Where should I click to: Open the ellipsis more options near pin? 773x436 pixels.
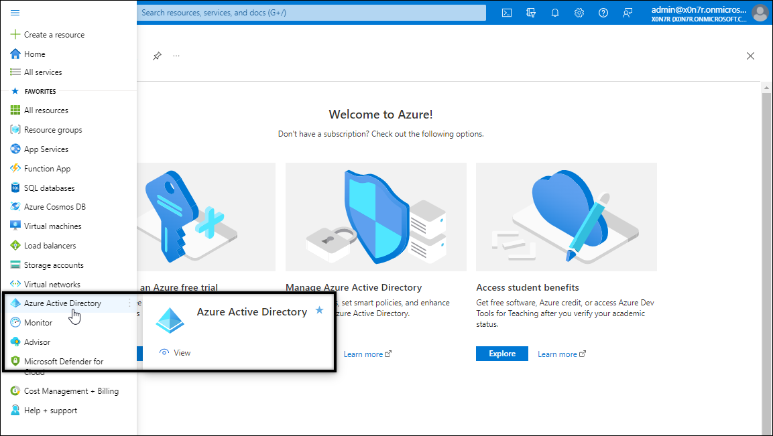(176, 56)
